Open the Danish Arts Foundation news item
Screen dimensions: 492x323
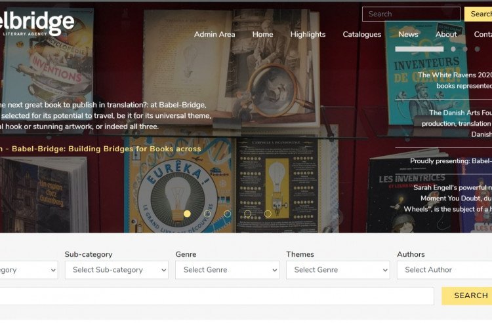[457, 123]
